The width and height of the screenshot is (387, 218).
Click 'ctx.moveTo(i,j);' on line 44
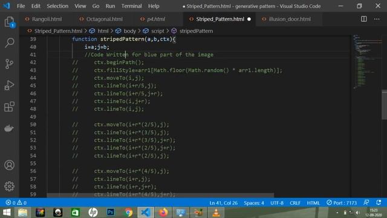(x=119, y=78)
